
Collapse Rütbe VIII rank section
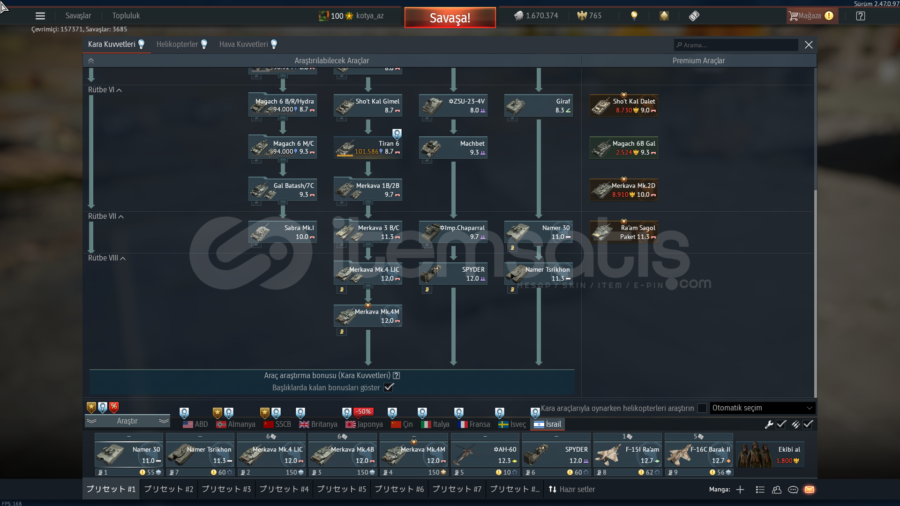107,258
